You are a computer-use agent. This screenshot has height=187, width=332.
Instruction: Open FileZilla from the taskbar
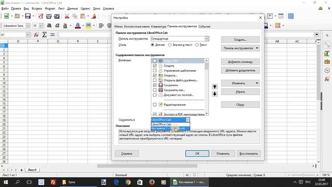pos(53,182)
